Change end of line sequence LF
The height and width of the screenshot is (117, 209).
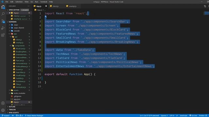point(177,116)
